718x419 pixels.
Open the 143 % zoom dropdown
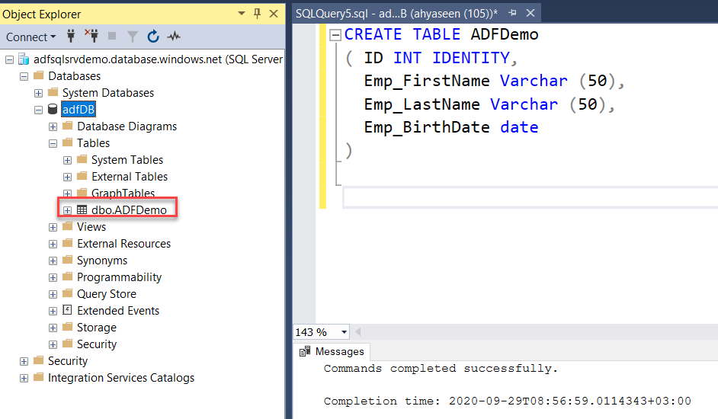[345, 332]
